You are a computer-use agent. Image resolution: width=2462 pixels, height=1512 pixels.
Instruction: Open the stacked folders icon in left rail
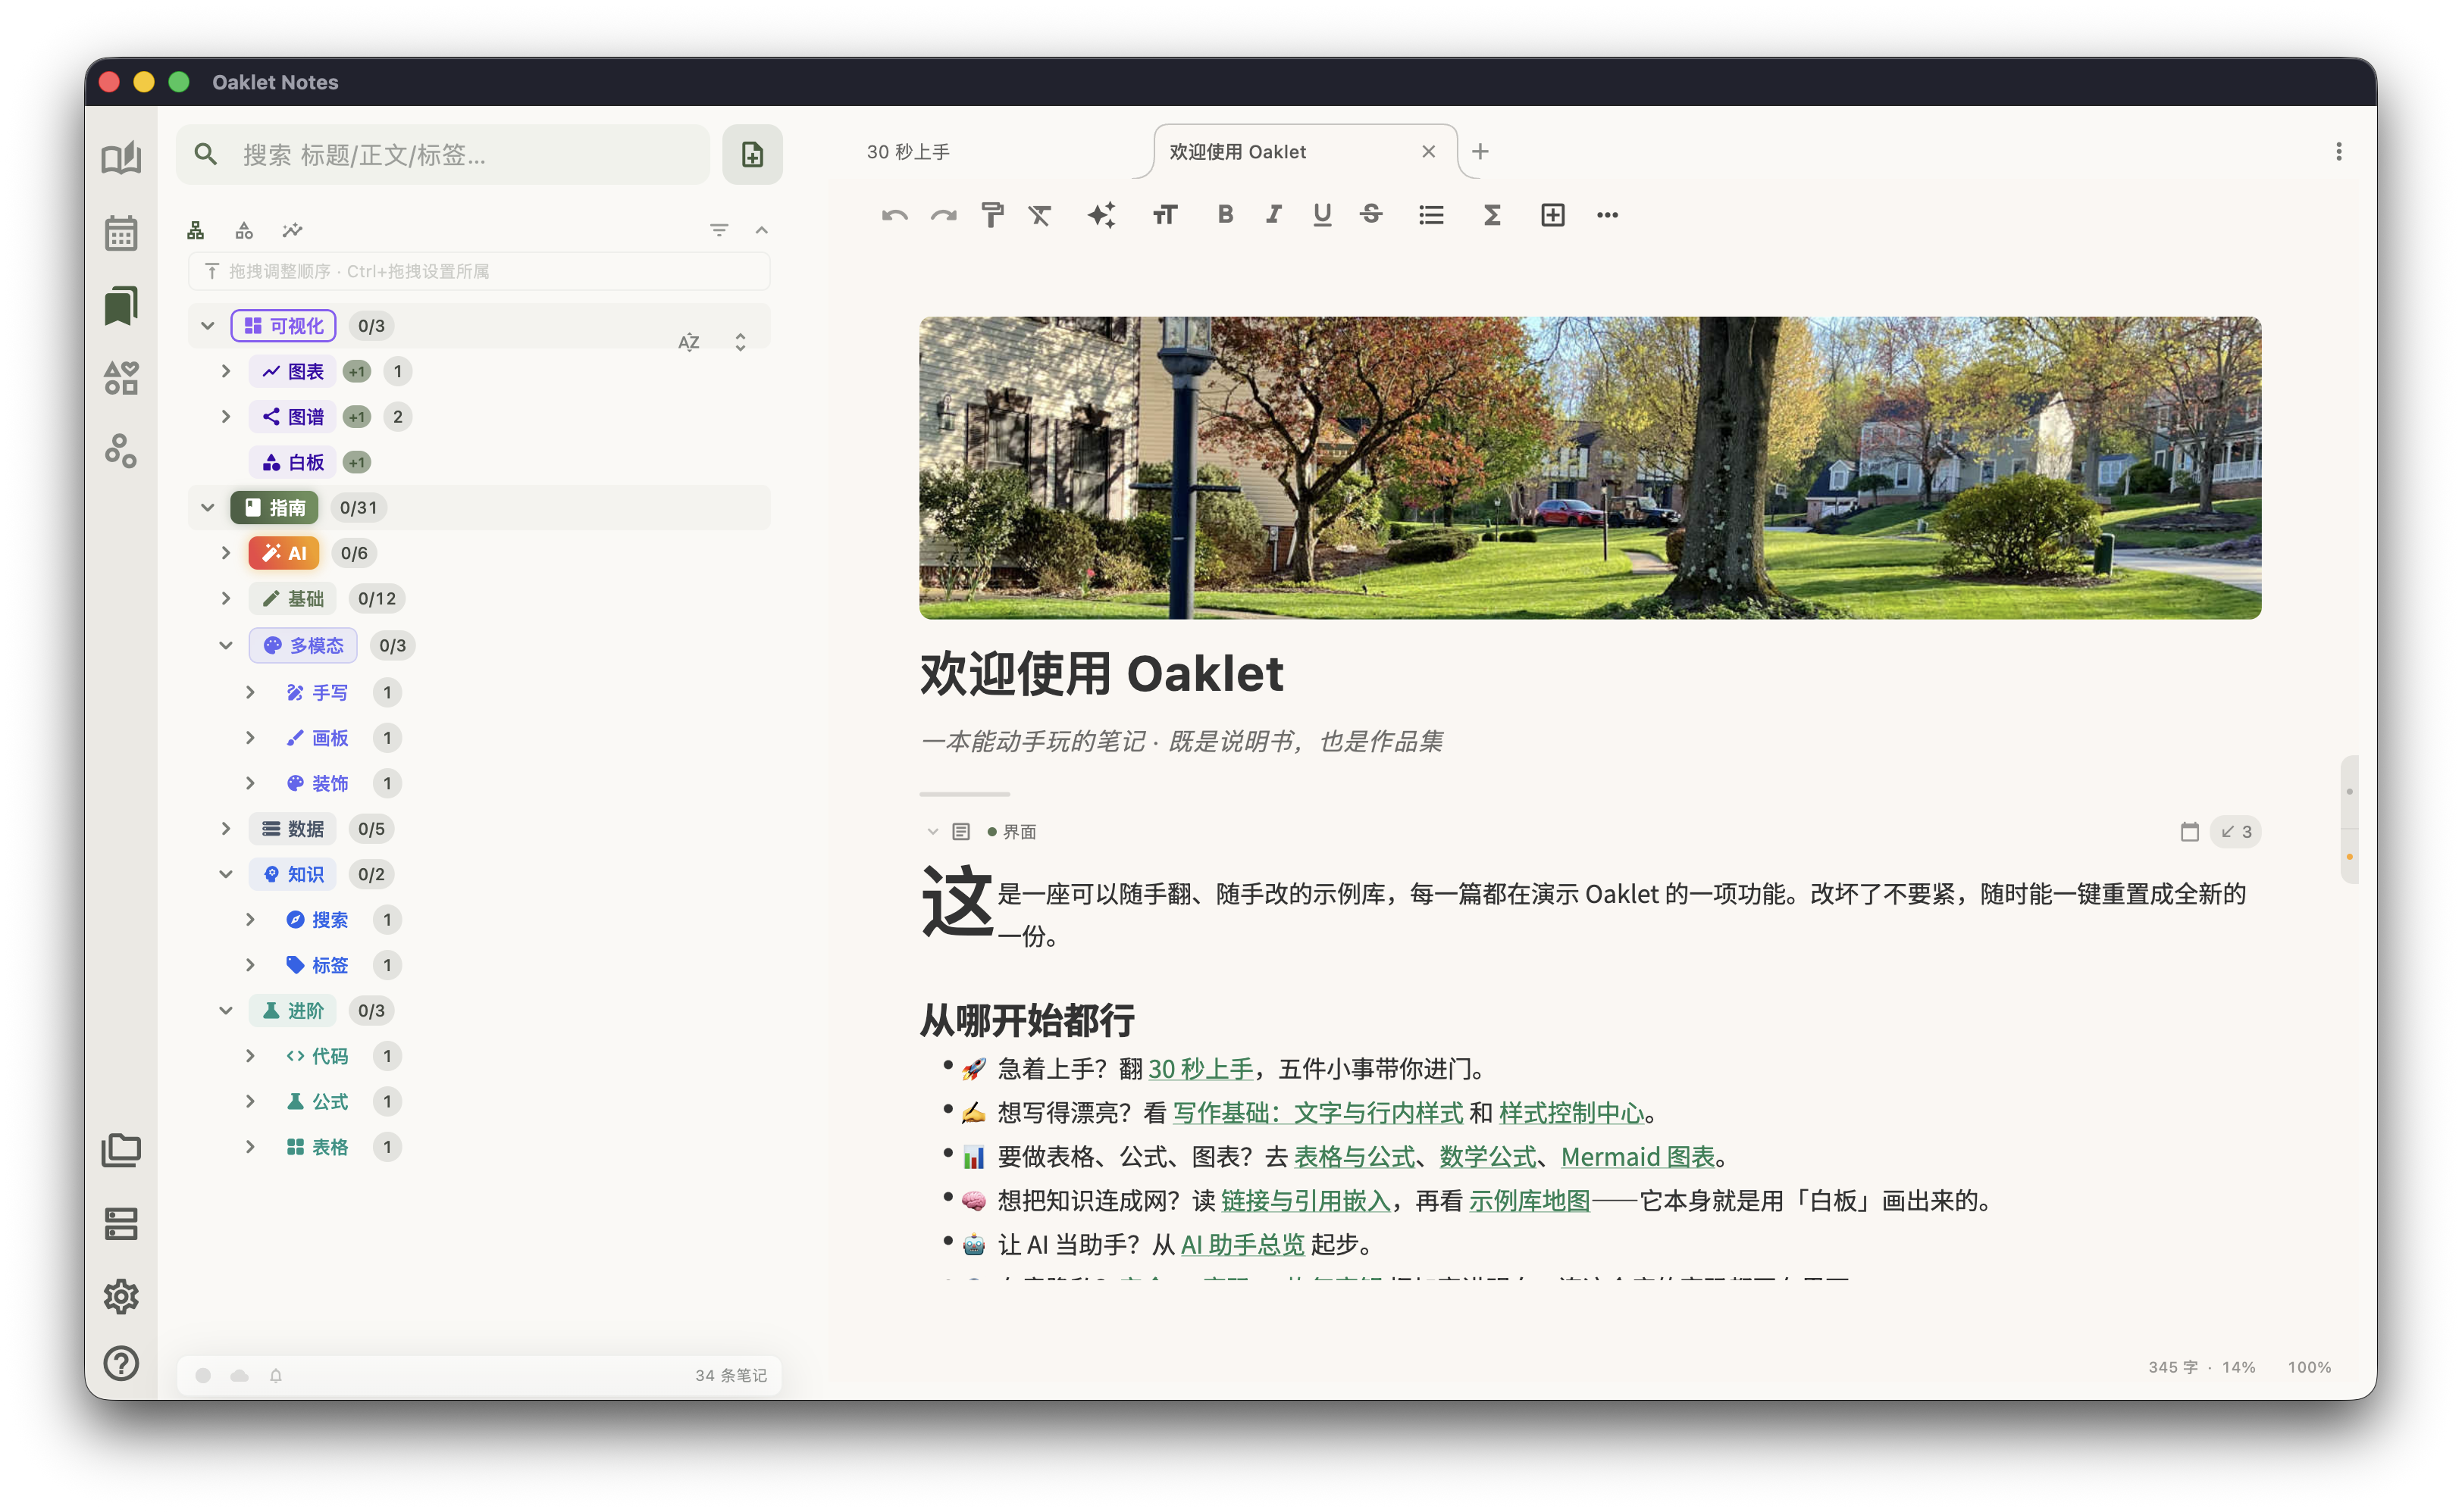click(121, 1150)
